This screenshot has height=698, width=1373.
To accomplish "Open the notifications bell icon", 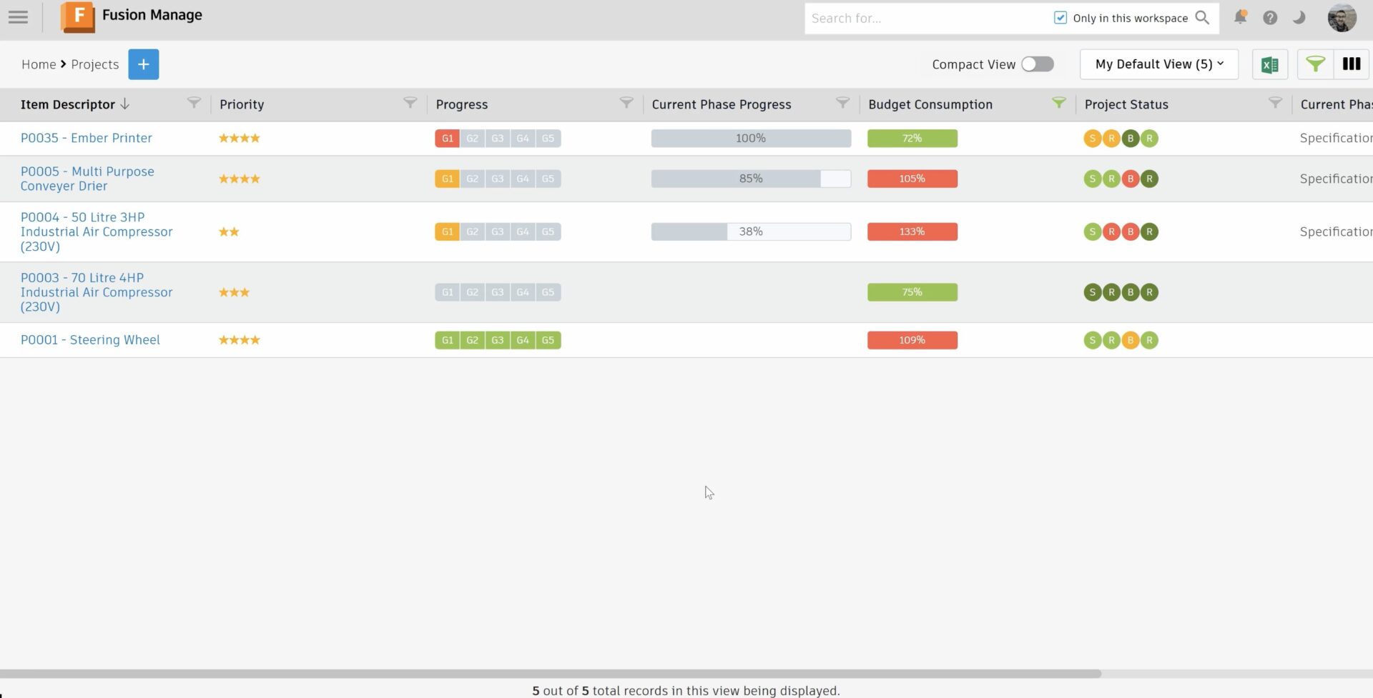I will click(1241, 17).
